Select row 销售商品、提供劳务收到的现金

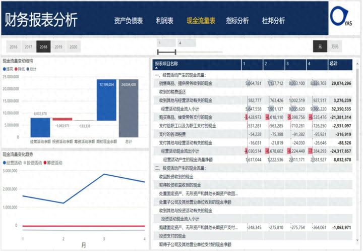click(x=253, y=83)
